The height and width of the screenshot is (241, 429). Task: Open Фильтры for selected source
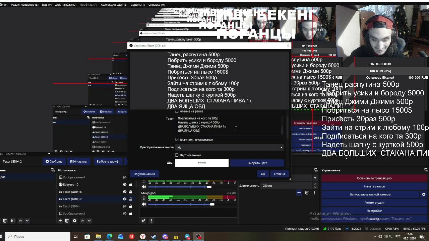pos(79,161)
